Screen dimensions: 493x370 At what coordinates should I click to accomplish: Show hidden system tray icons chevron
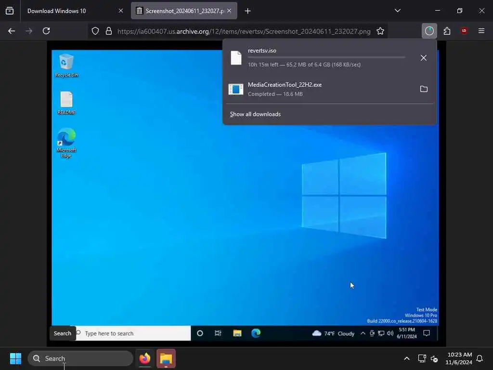point(407,358)
